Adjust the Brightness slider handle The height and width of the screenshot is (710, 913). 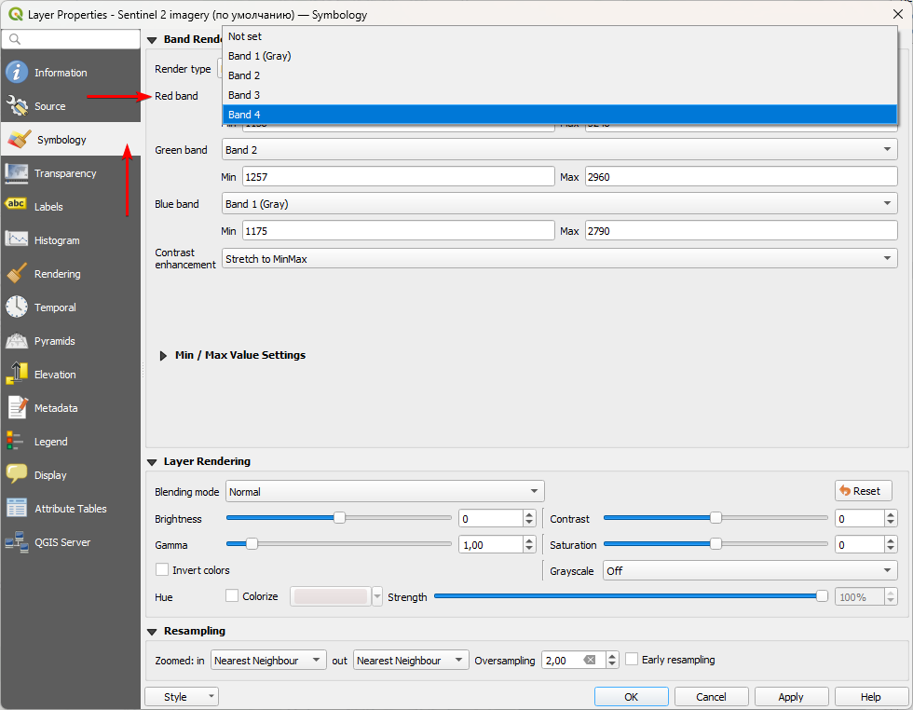coord(339,518)
